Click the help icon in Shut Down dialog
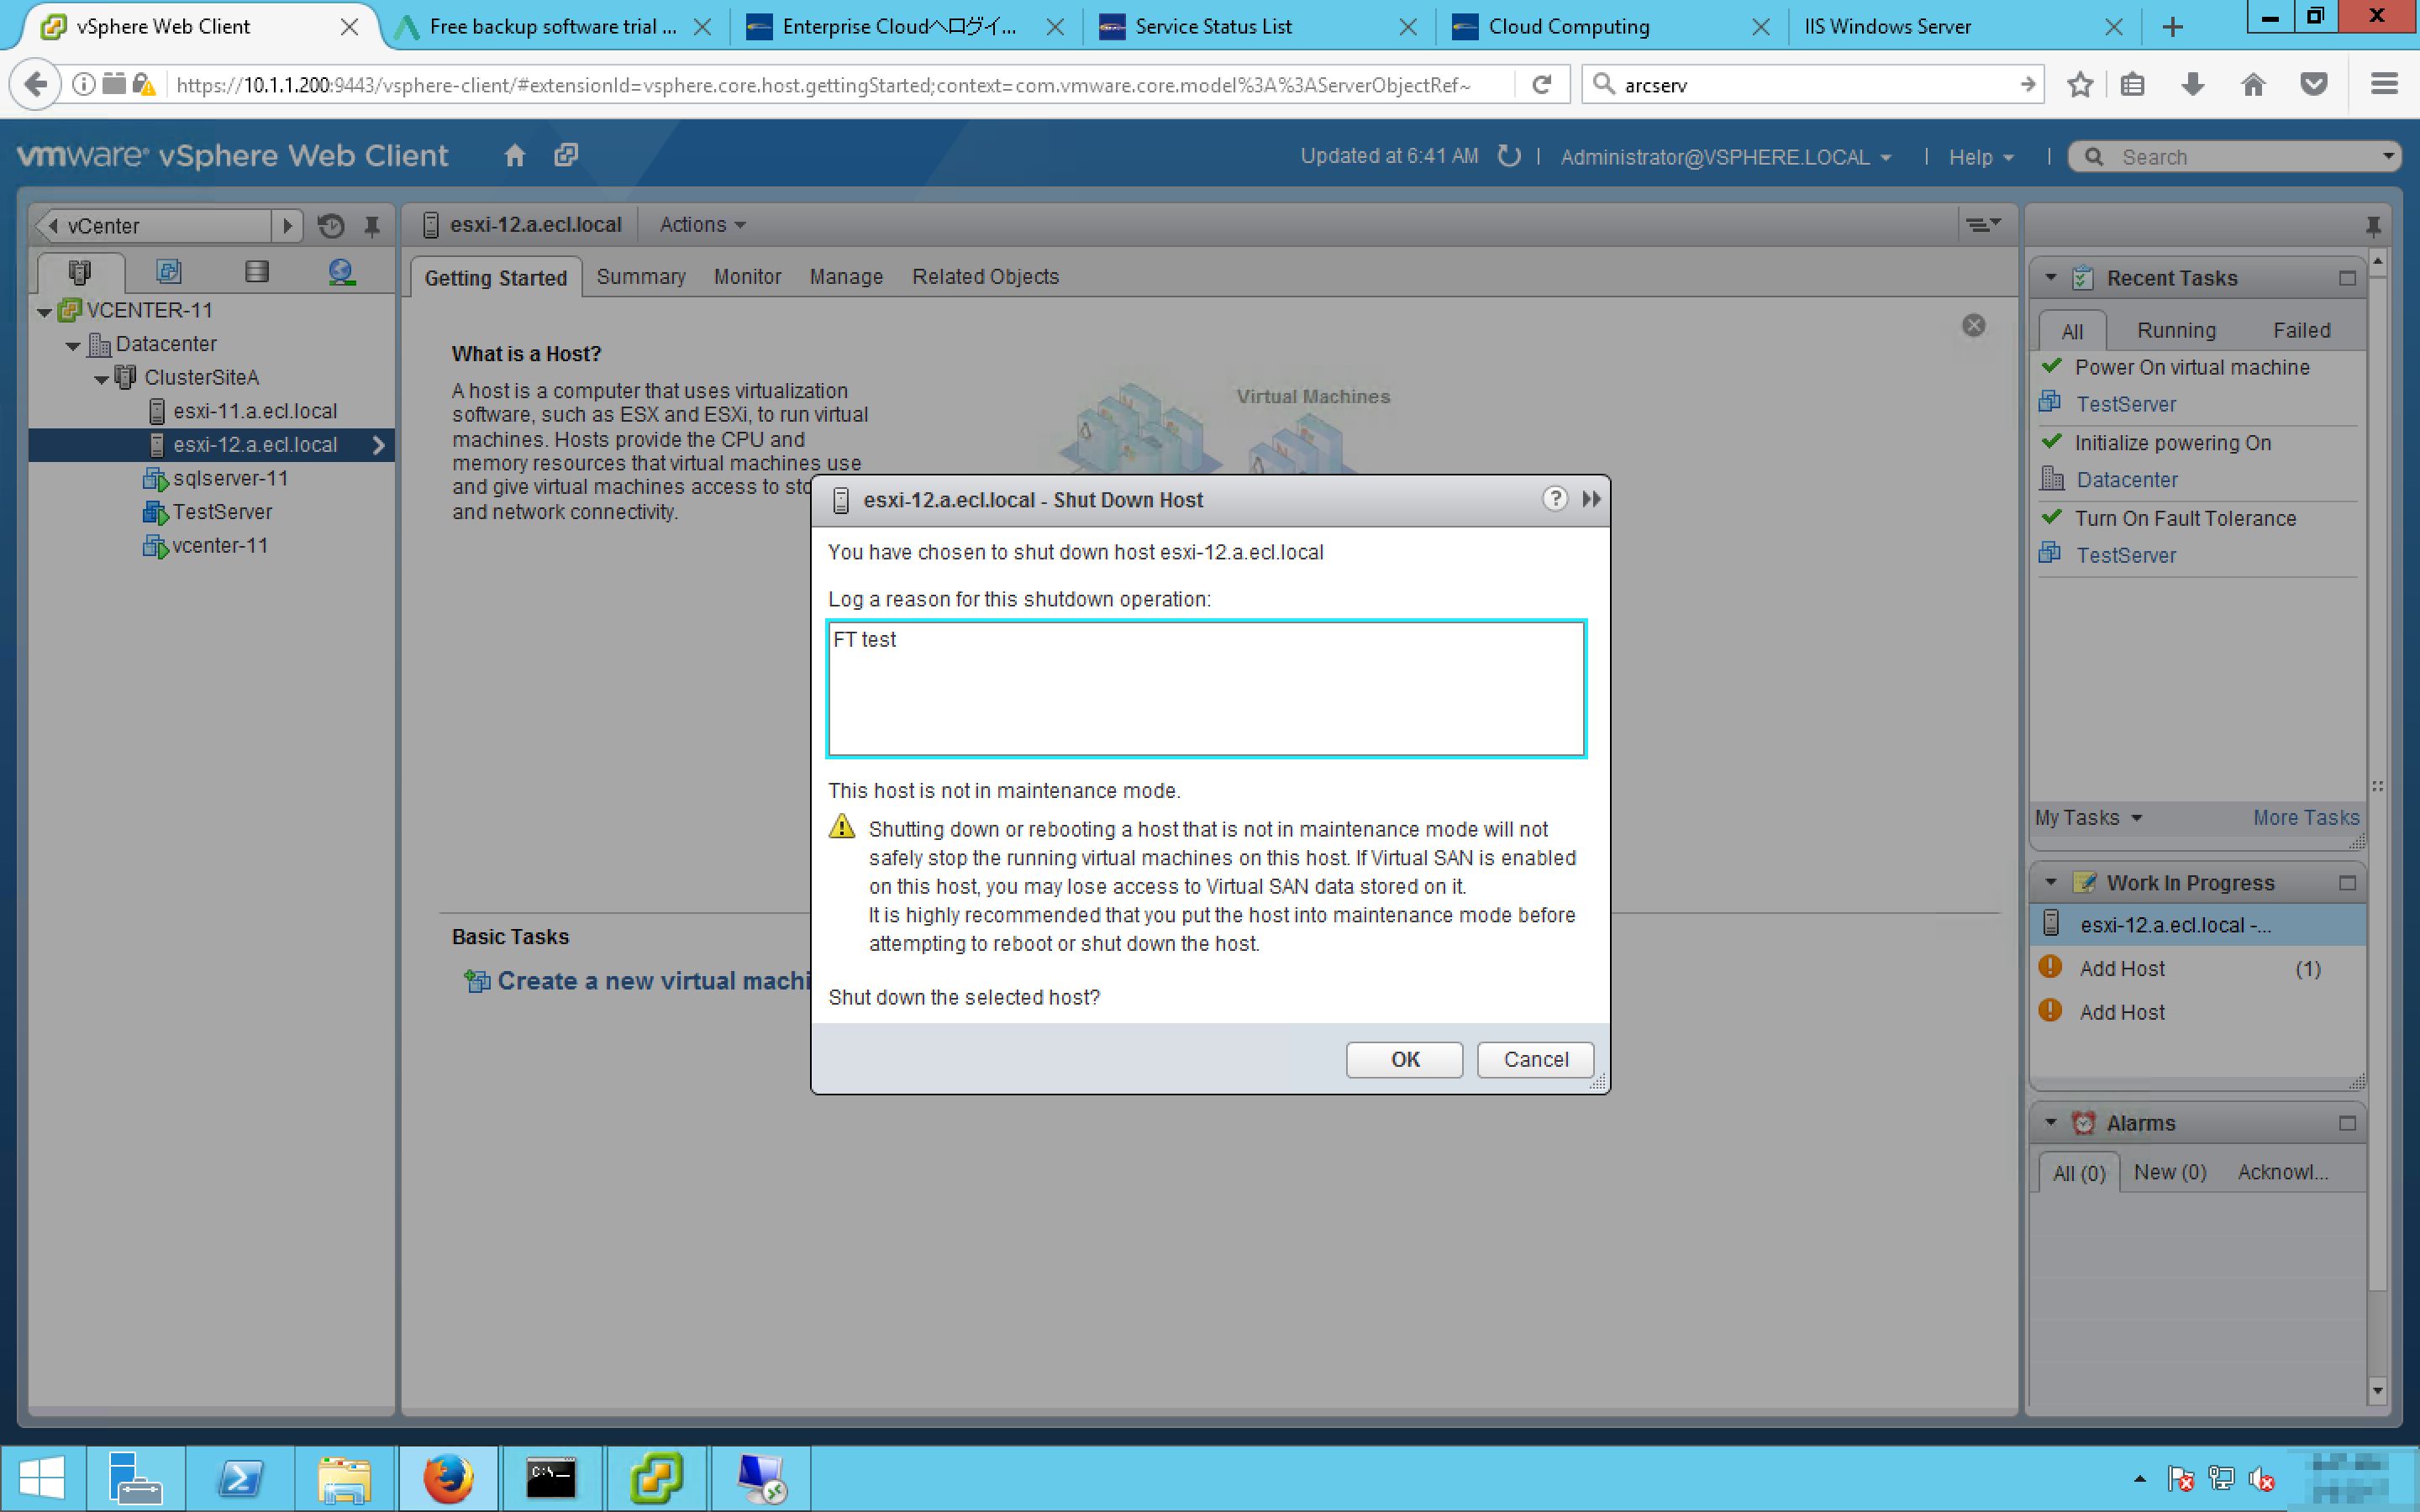2420x1512 pixels. 1554,499
